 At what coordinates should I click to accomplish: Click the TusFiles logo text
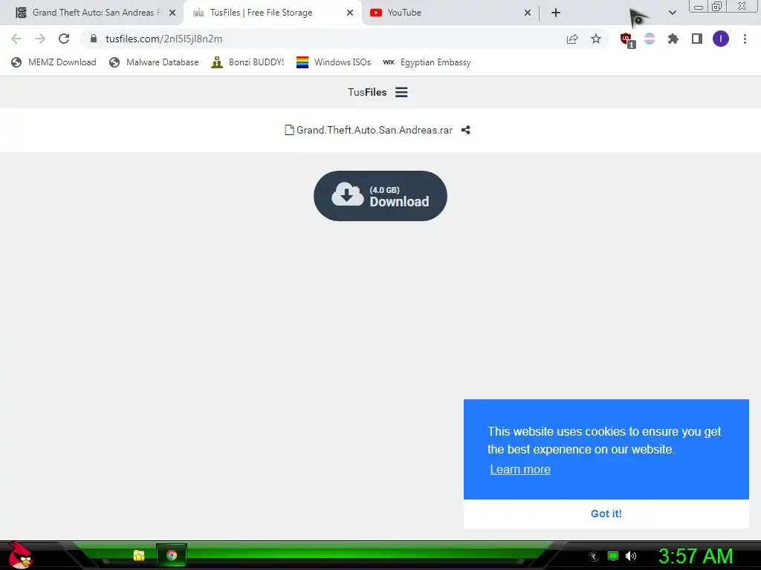coord(367,92)
